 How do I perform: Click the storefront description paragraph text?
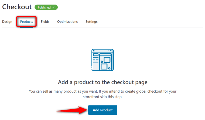(102, 94)
